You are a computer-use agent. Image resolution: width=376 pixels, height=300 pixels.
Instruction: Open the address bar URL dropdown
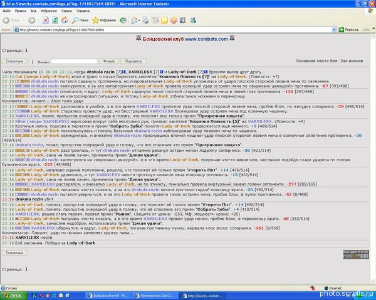334,29
